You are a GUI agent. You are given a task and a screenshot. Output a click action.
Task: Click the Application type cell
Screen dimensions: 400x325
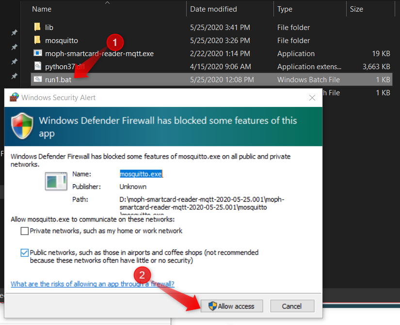point(296,54)
